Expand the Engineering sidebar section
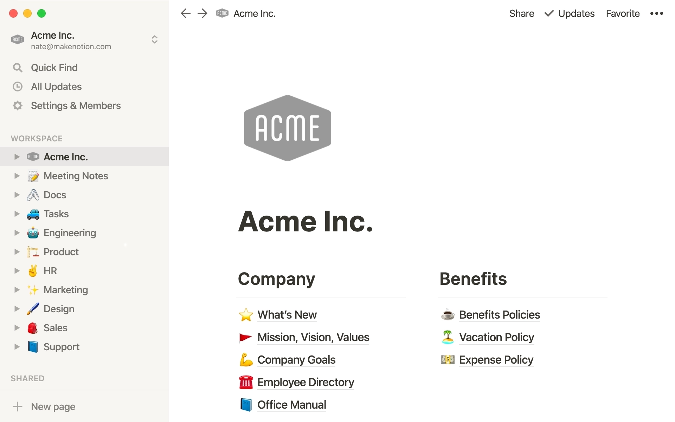Screen dimensions: 675x422 pos(16,232)
